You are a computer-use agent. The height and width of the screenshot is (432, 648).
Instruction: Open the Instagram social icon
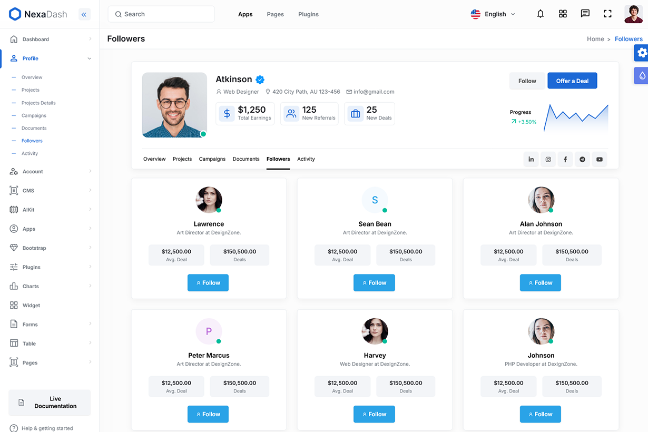[548, 159]
